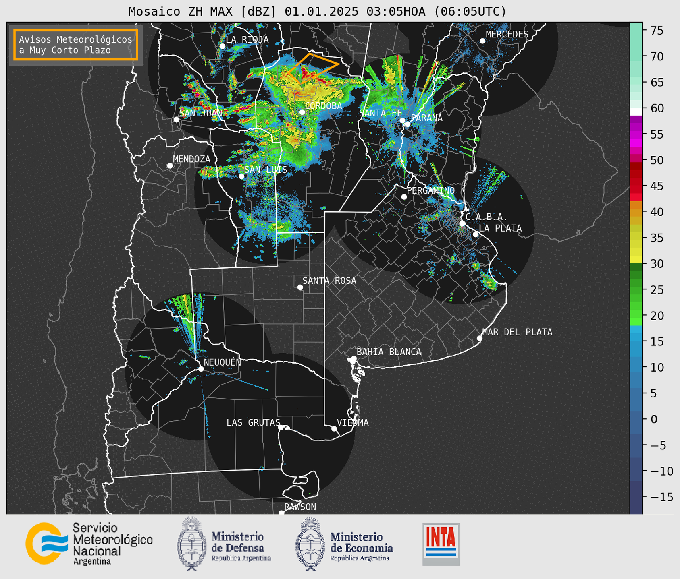Click the 70 dBZ tick label
This screenshot has height=579, width=680.
(x=656, y=57)
